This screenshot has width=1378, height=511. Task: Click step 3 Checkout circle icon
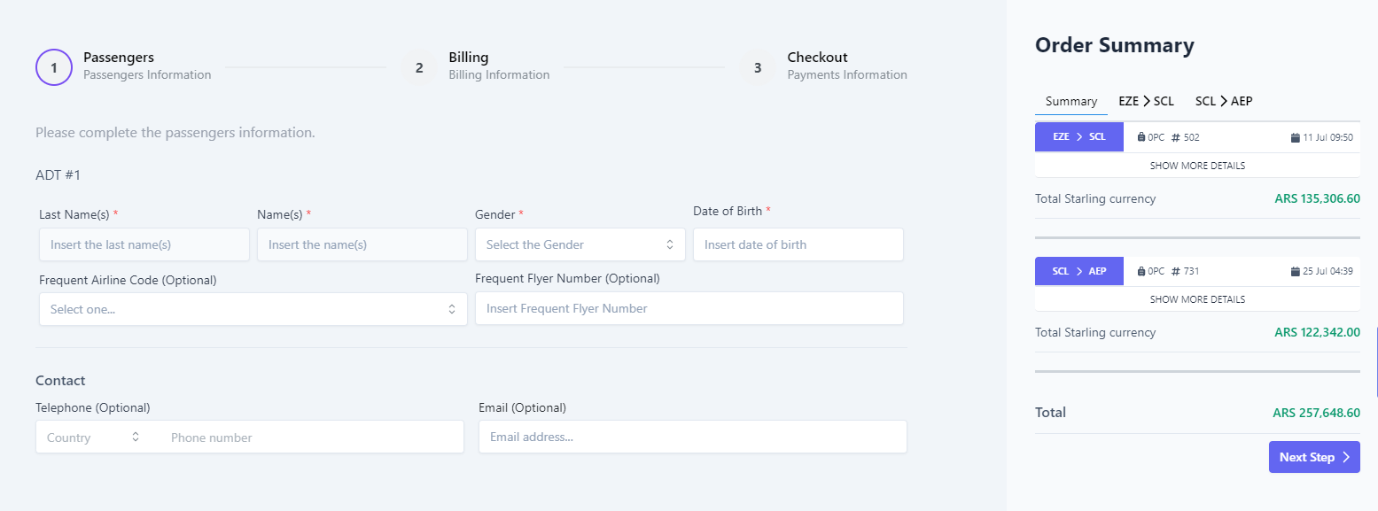758,67
